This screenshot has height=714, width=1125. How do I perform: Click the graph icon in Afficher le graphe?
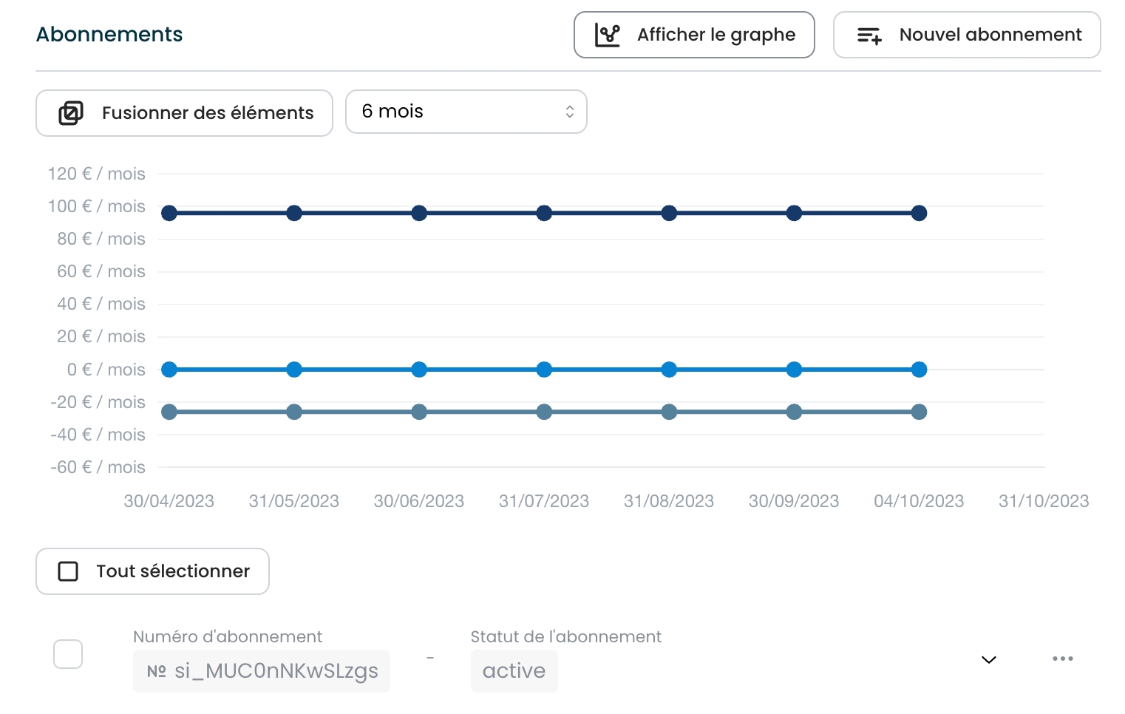[x=607, y=35]
